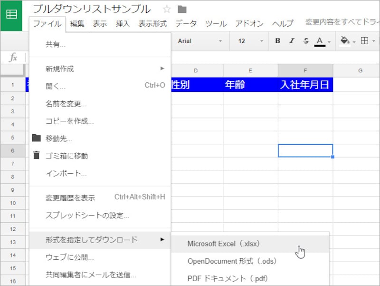
Task: Star the spreadsheet プルダウンリストサンプル
Action: click(166, 9)
